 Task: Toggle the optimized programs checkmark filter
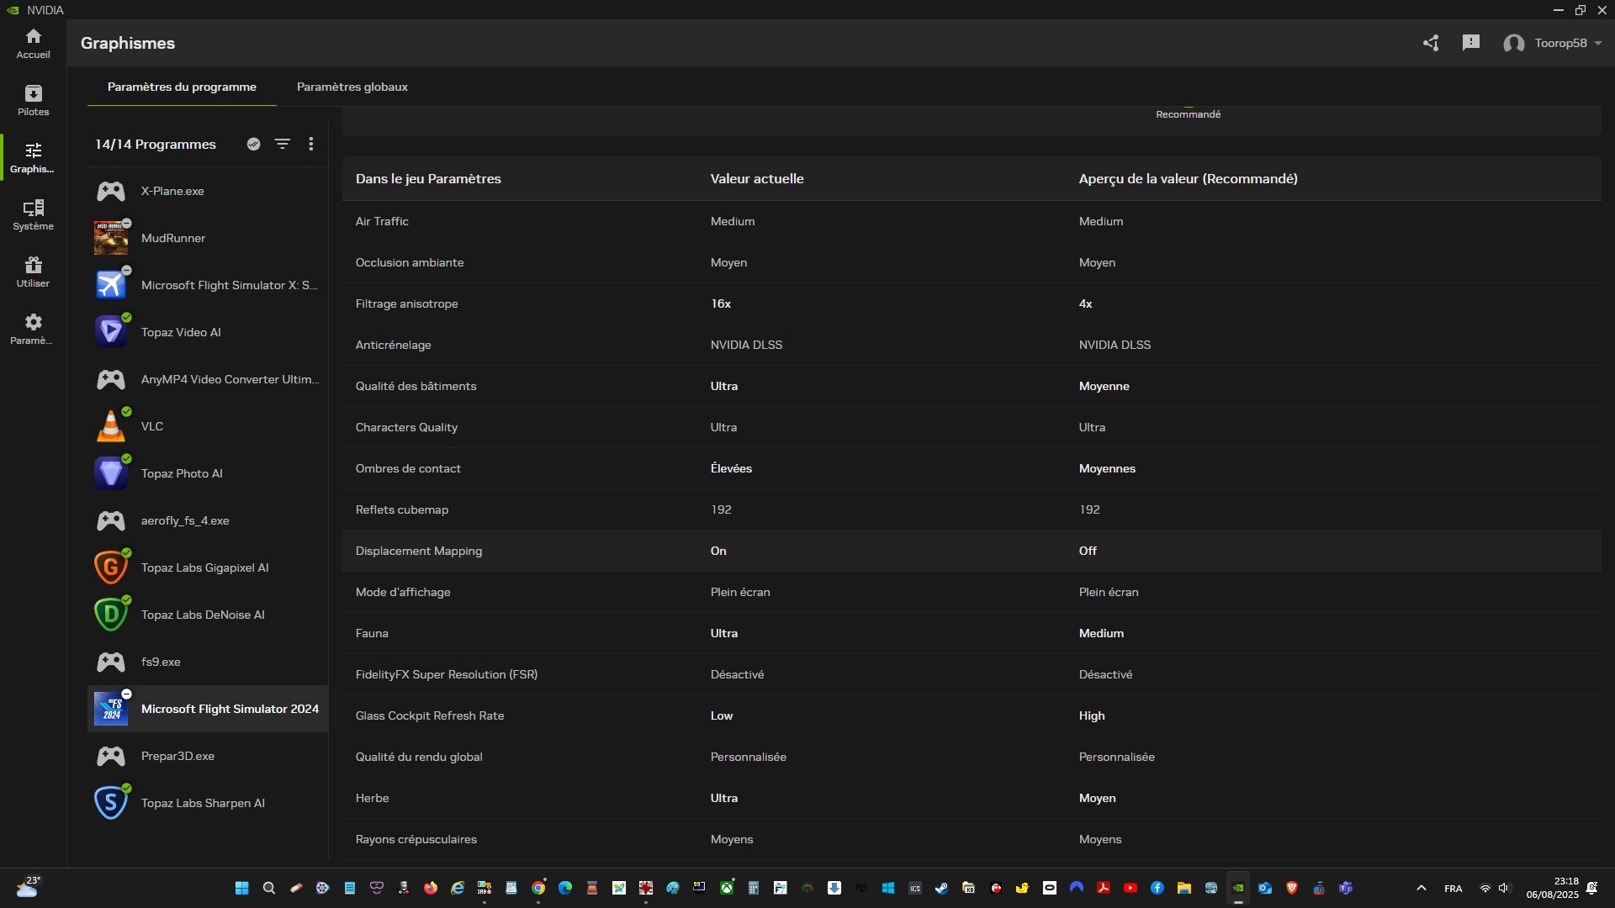pyautogui.click(x=253, y=144)
